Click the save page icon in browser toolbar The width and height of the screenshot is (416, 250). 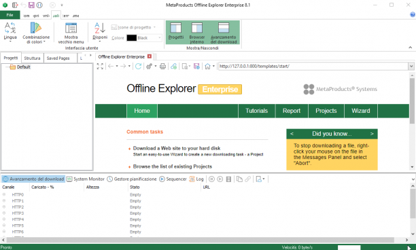(x=196, y=67)
